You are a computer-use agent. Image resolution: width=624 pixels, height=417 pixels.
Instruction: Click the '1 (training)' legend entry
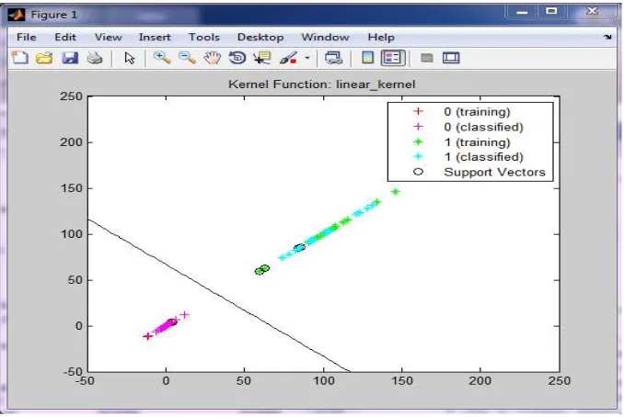[477, 142]
